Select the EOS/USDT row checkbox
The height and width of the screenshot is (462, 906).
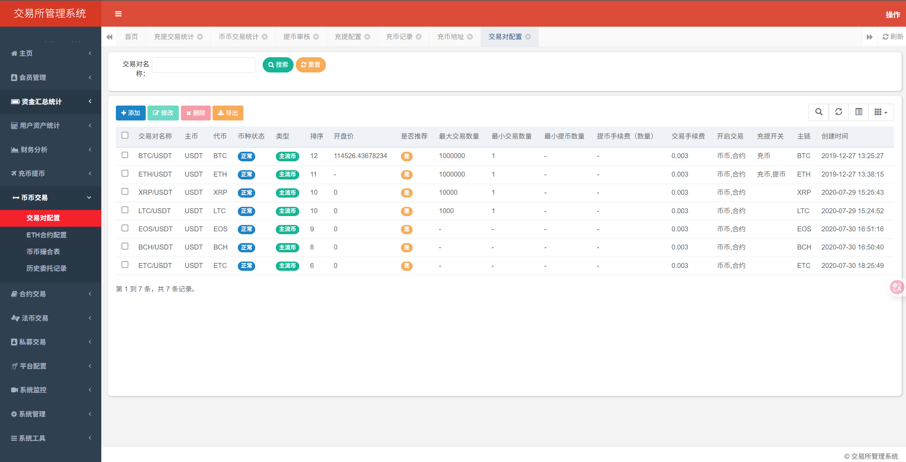[x=125, y=228]
